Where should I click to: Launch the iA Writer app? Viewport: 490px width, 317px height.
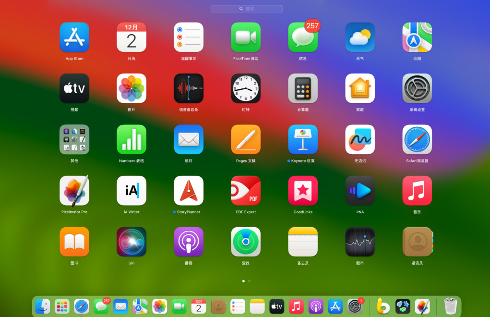point(131,191)
